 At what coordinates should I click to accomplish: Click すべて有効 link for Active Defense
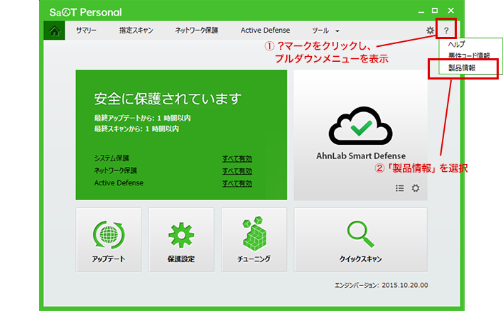(237, 183)
